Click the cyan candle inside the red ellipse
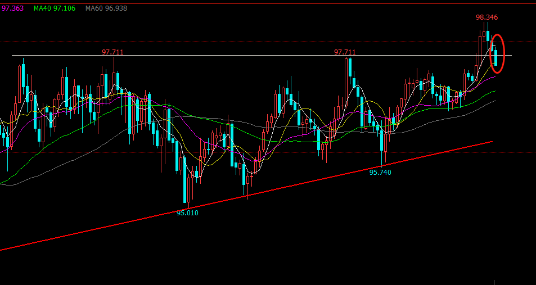This screenshot has width=536, height=285. pos(496,57)
